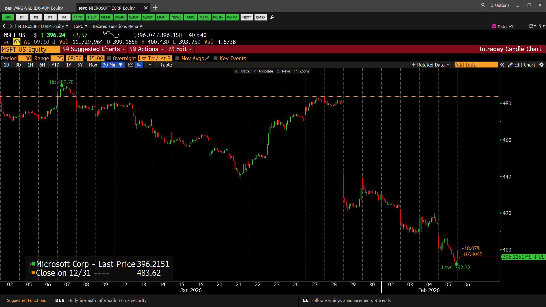Click the Microsoft Corp green legend marker
The height and width of the screenshot is (307, 546).
point(33,264)
